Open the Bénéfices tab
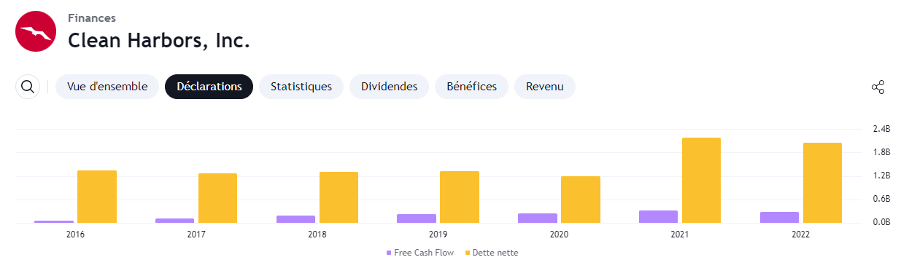Image resolution: width=909 pixels, height=268 pixels. [x=472, y=87]
